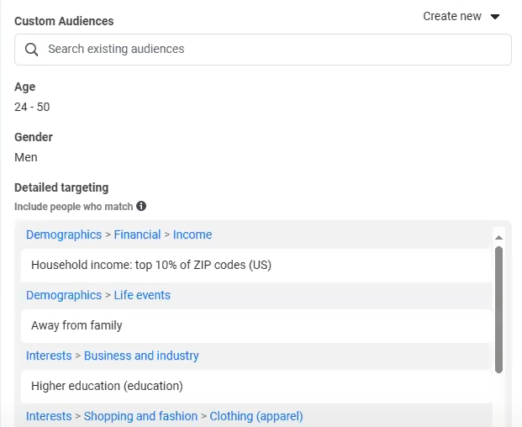522x427 pixels.
Task: Click the gender value Men
Action: 26,157
